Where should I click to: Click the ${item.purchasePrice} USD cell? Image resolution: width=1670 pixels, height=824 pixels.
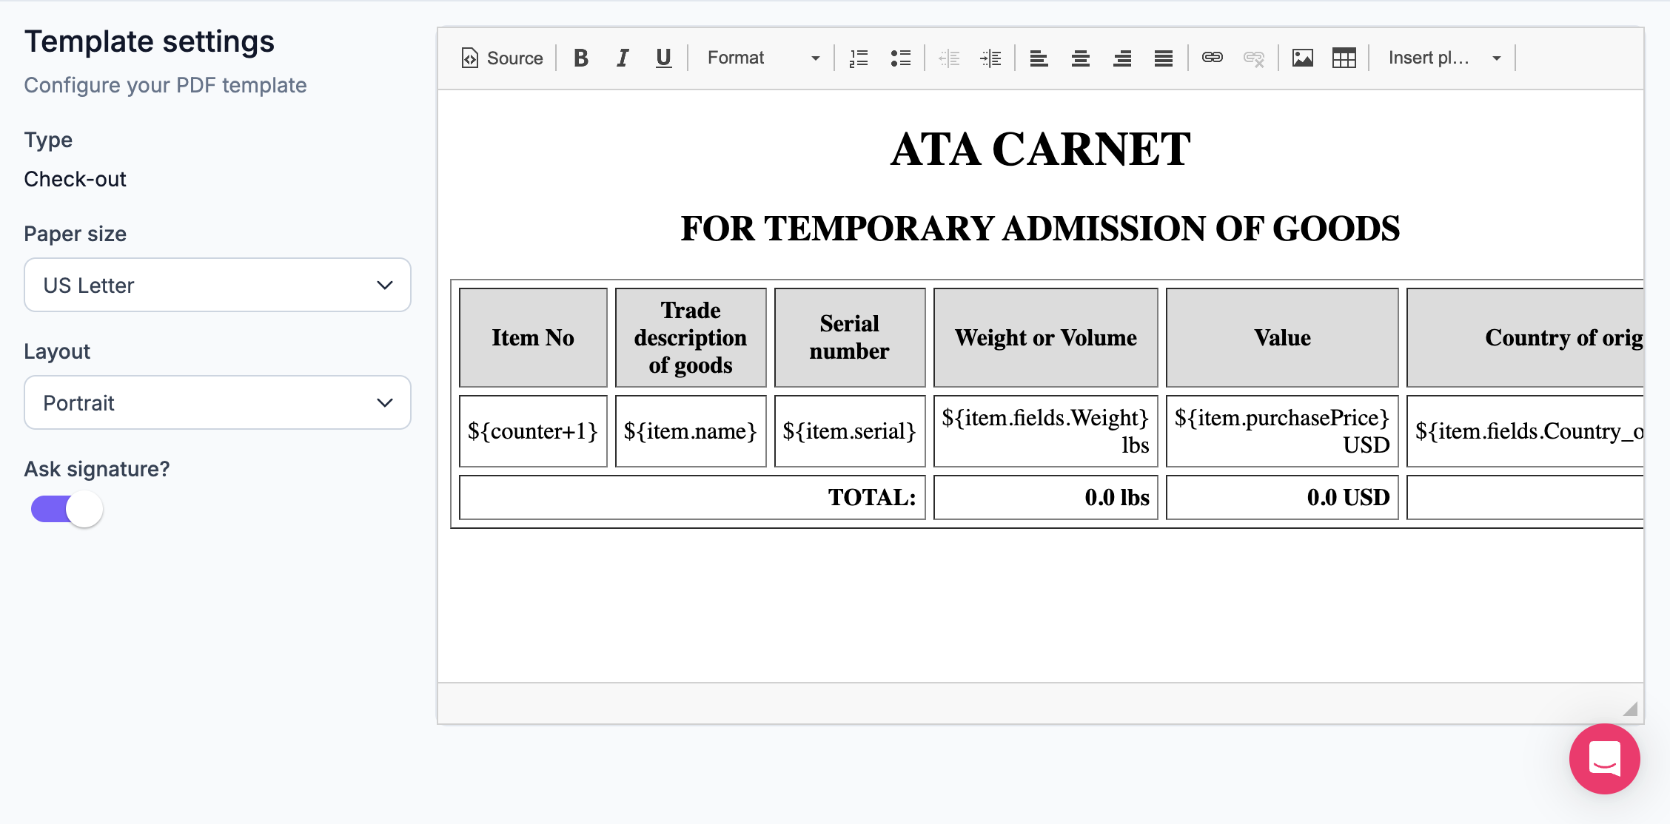click(x=1282, y=431)
